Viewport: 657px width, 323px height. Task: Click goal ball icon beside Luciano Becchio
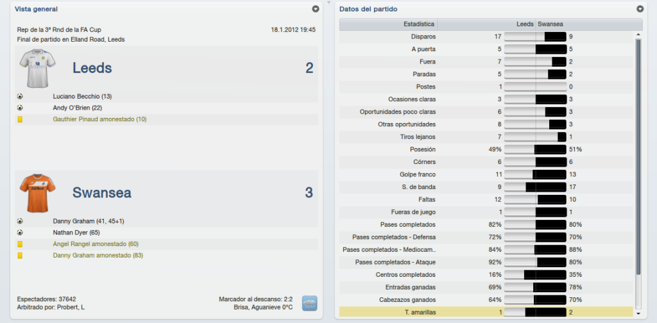(x=20, y=96)
